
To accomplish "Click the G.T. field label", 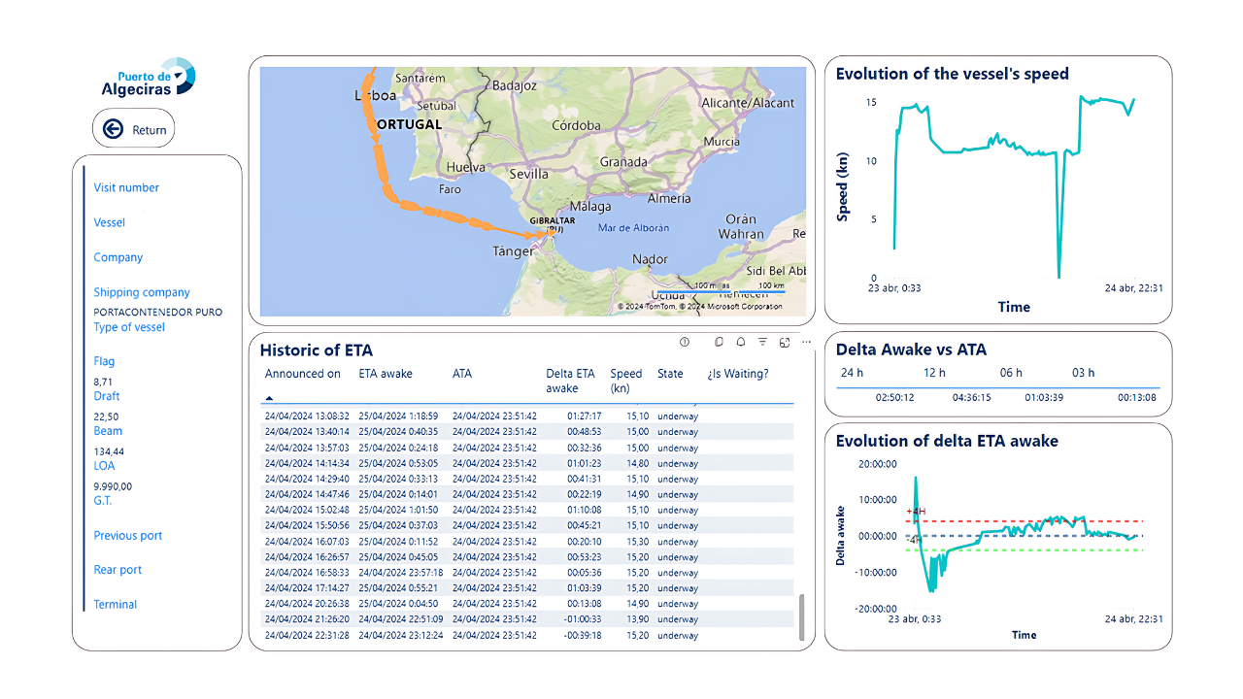I will point(103,501).
